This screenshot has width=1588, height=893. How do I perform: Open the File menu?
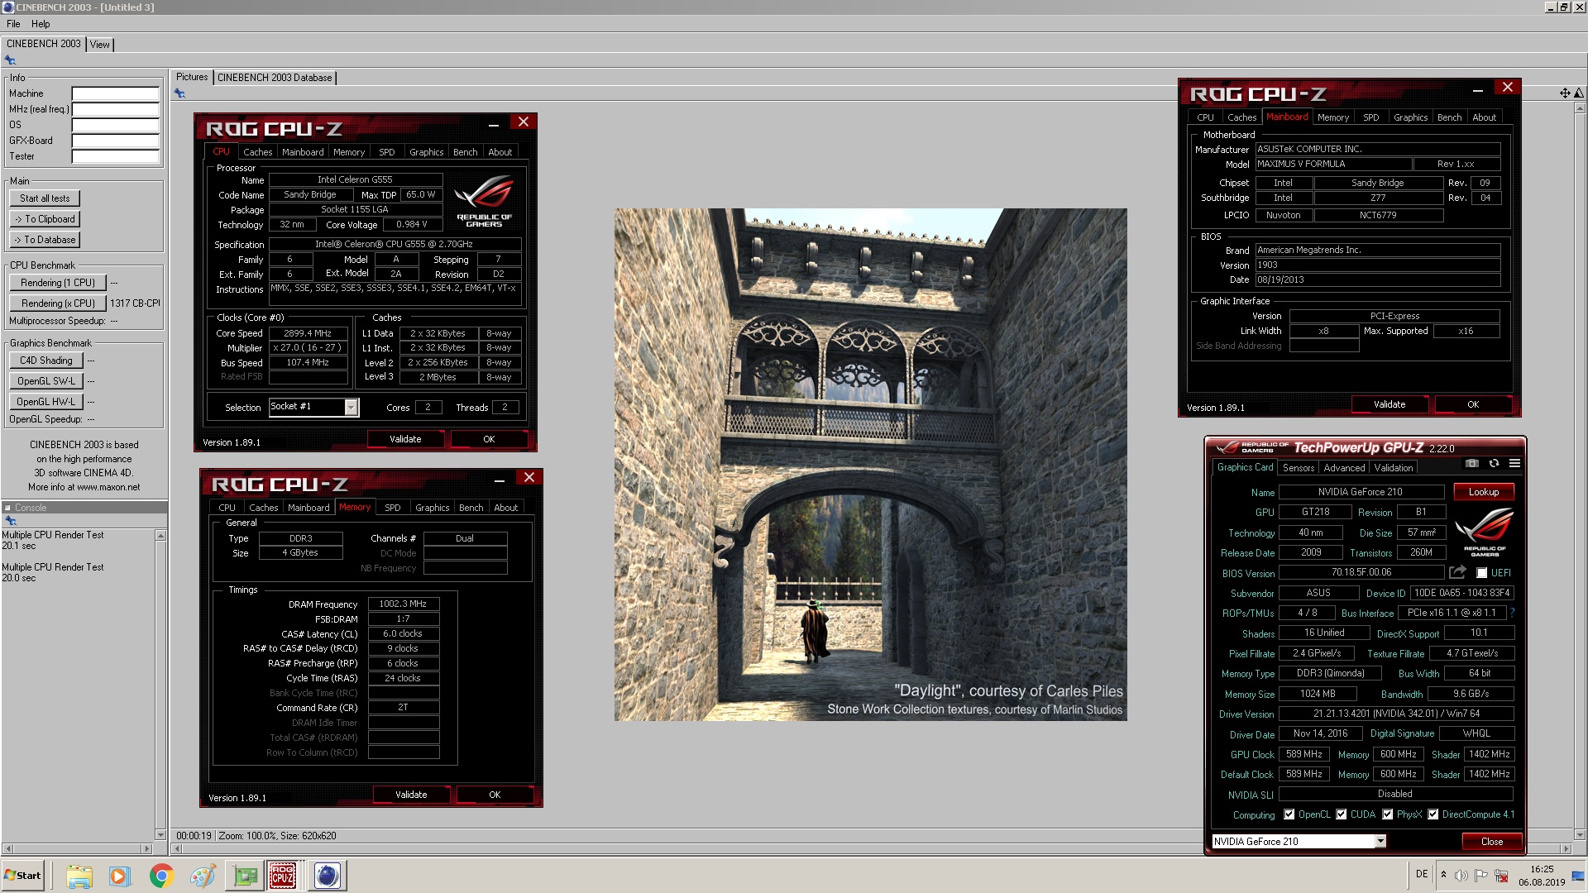pyautogui.click(x=13, y=24)
